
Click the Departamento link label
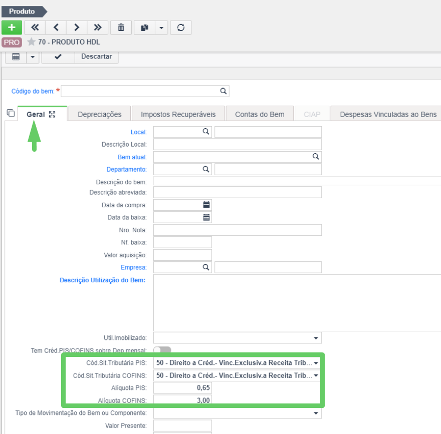coord(127,169)
